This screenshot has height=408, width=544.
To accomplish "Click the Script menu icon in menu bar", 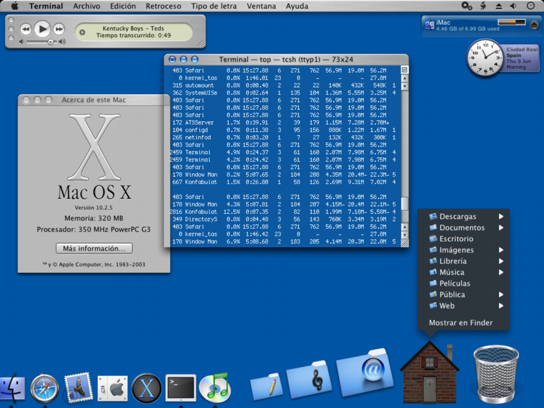I will [x=483, y=6].
